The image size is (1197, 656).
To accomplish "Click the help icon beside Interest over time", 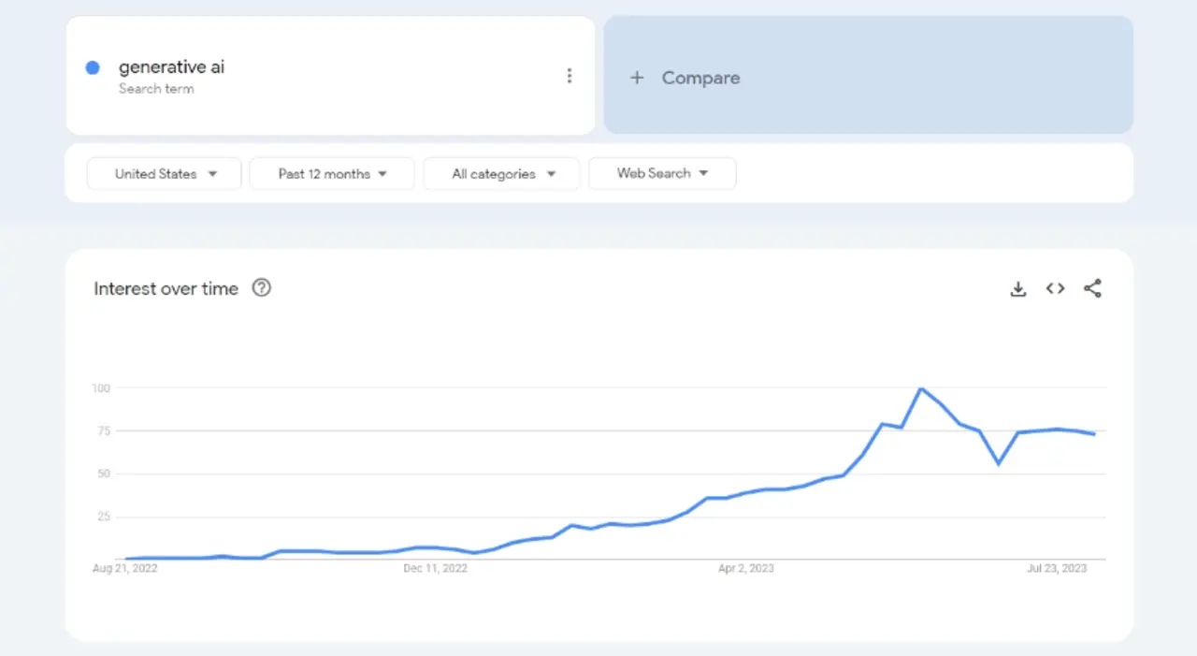I will tap(262, 288).
